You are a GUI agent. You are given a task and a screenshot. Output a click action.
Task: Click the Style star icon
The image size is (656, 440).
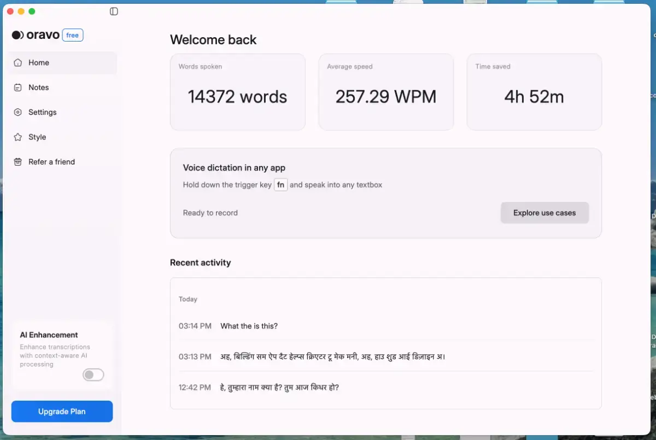click(x=18, y=137)
